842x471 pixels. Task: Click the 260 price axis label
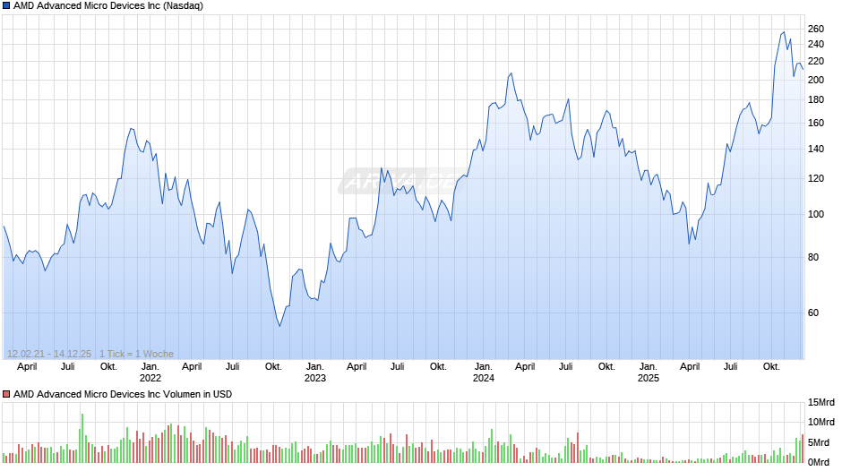[816, 29]
